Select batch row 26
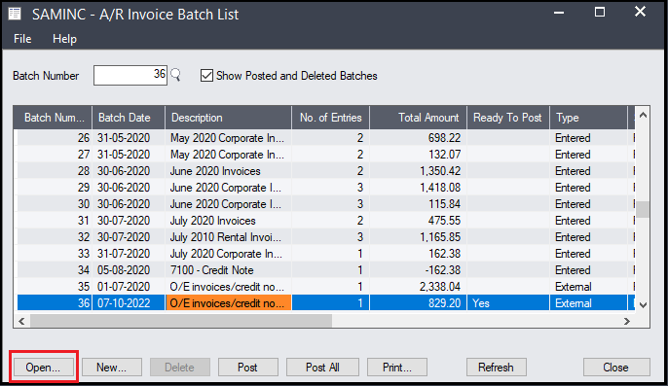 (326, 138)
